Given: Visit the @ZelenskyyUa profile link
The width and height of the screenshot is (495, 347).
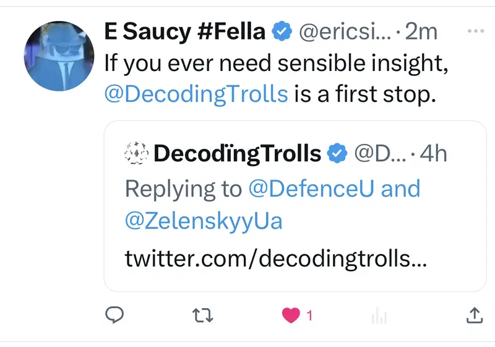Looking at the screenshot, I should point(204,220).
